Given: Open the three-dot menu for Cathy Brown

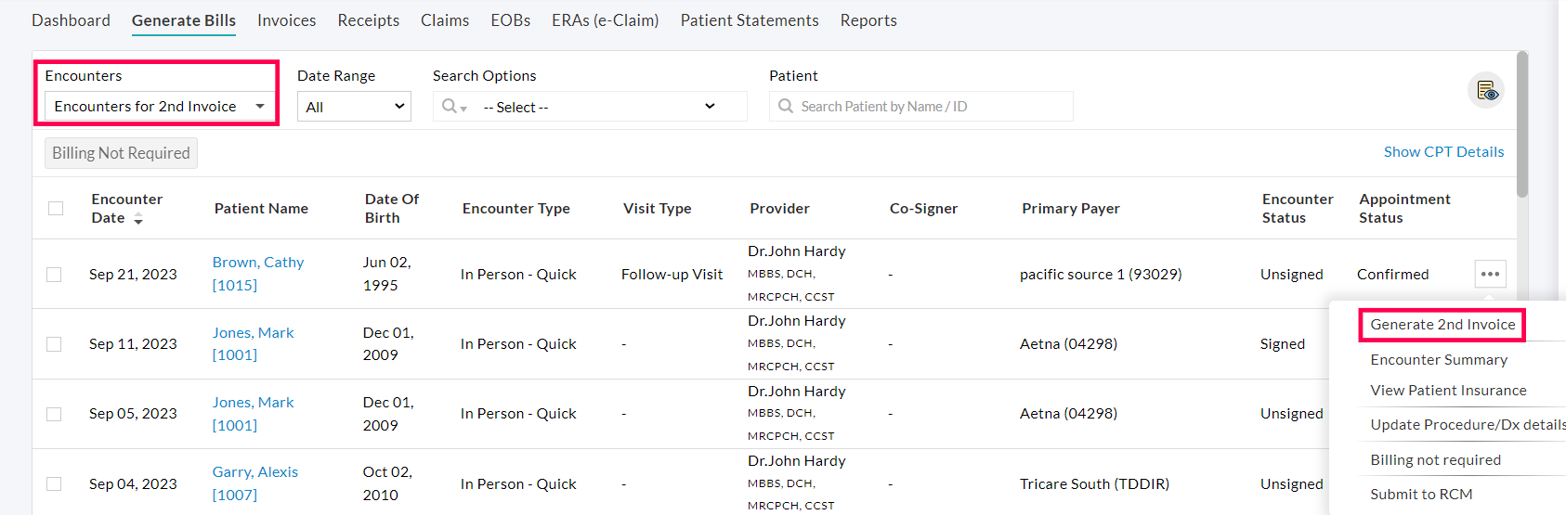Looking at the screenshot, I should pyautogui.click(x=1490, y=274).
